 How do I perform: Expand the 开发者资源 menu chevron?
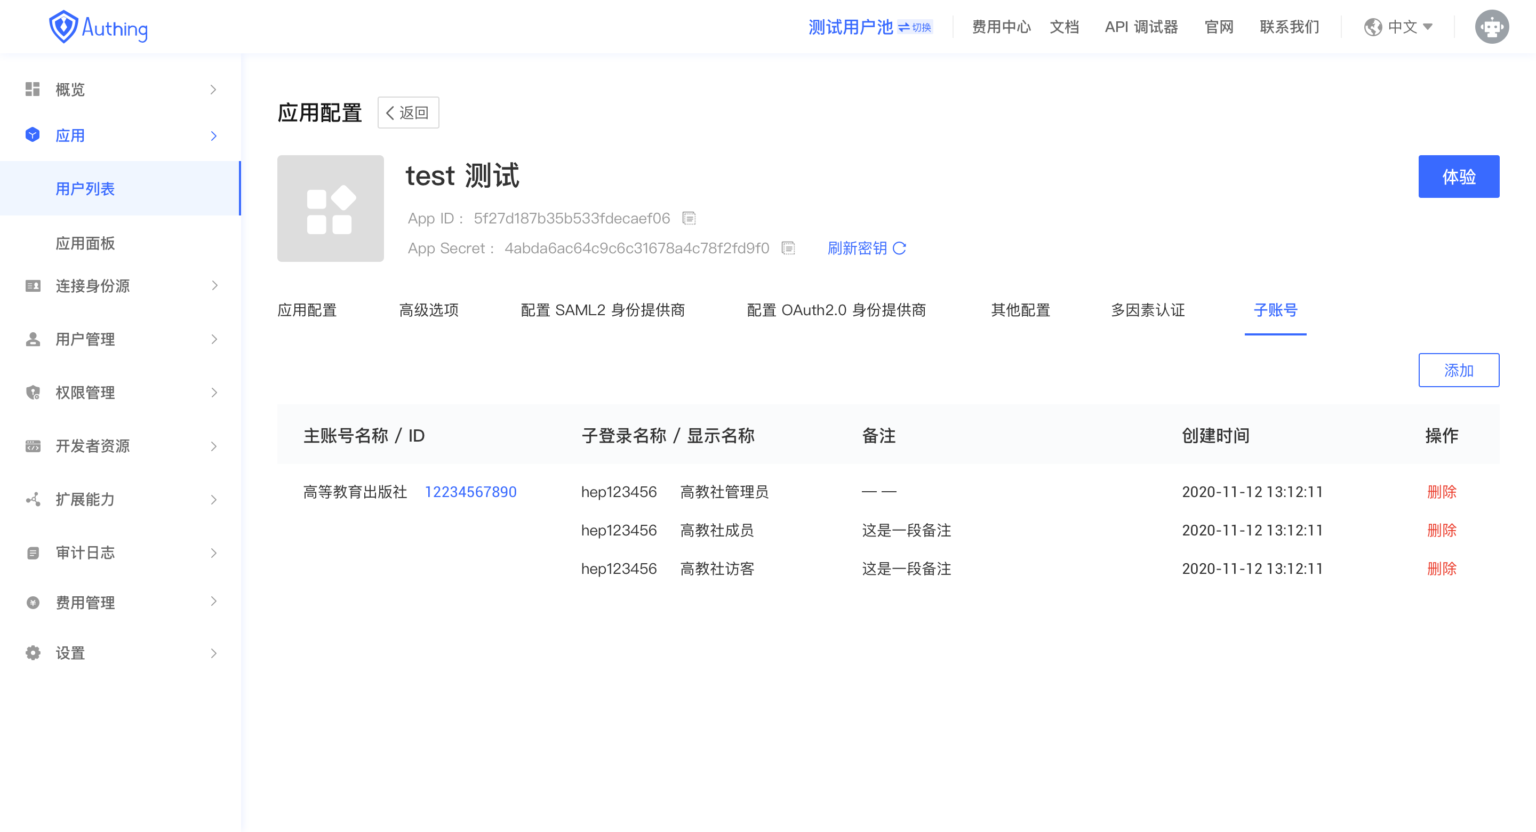214,446
